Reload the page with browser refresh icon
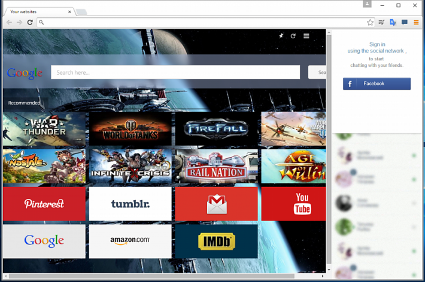This screenshot has width=425, height=282. (x=30, y=23)
